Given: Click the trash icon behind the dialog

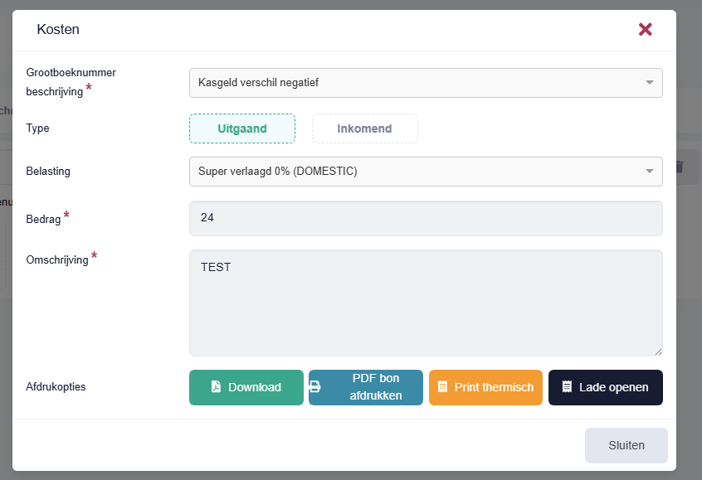Looking at the screenshot, I should coord(679,167).
